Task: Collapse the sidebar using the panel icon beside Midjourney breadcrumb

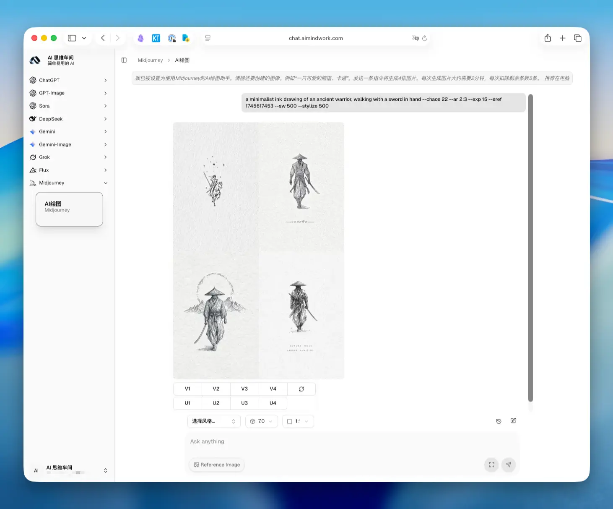Action: pos(124,60)
